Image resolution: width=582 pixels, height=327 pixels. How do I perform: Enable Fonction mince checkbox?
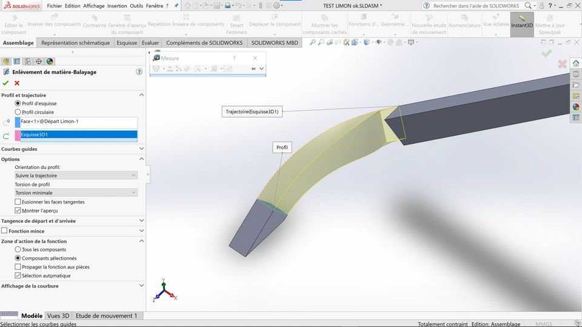pos(4,231)
